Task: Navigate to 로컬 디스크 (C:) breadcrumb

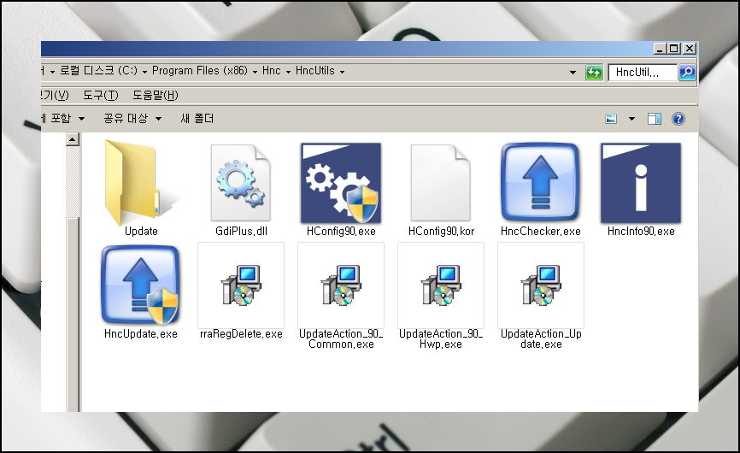Action: tap(98, 71)
